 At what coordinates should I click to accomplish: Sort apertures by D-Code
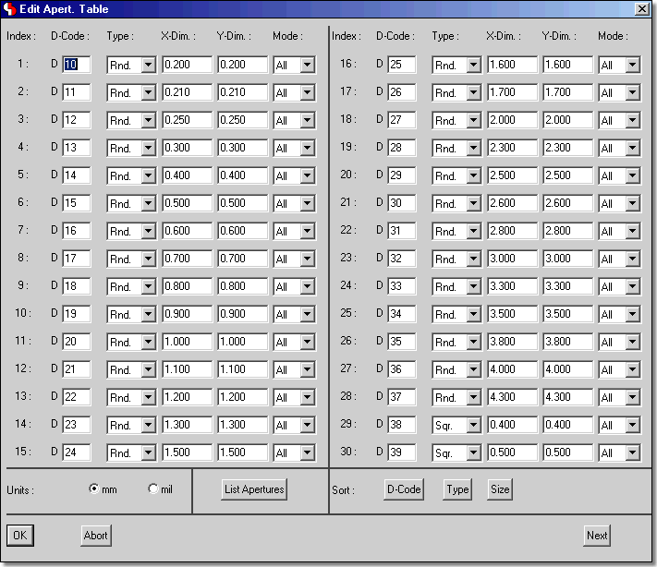pyautogui.click(x=403, y=489)
